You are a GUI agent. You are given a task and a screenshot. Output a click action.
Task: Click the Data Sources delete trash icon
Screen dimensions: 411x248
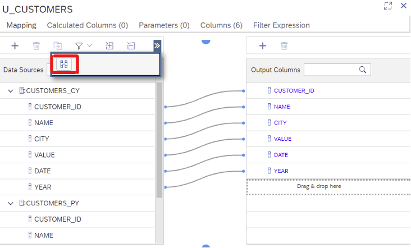tap(36, 46)
